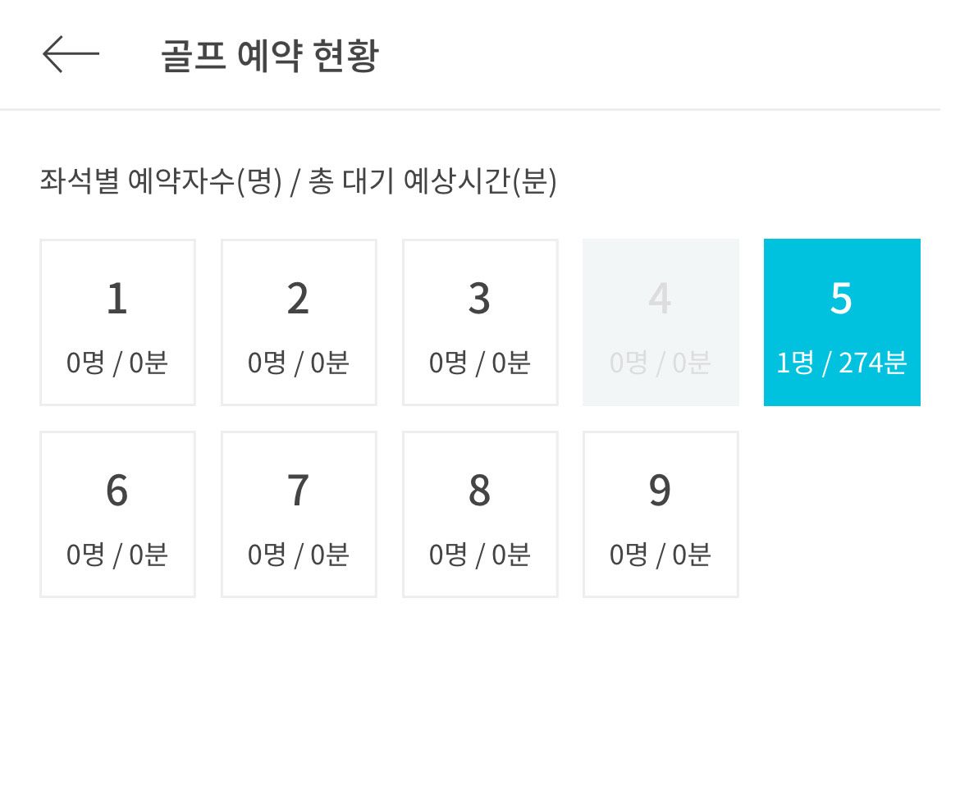Click the 좌석별 예약자수 description text
Screen dimensions: 960x804
tap(298, 181)
